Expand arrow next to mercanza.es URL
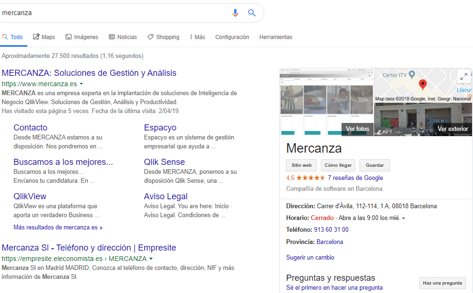473x293 pixels. 82,84
